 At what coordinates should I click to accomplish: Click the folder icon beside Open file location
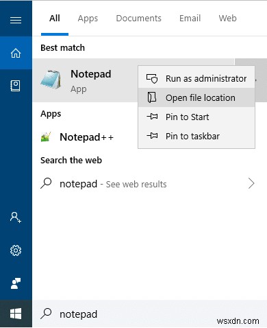click(x=152, y=97)
